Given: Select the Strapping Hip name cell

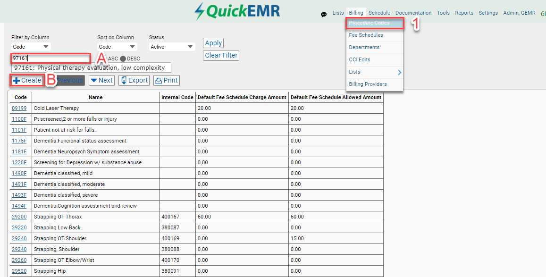Looking at the screenshot, I should tap(95, 271).
